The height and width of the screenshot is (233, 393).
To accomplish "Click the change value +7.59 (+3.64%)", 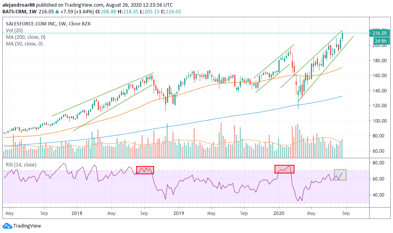I will tap(77, 11).
